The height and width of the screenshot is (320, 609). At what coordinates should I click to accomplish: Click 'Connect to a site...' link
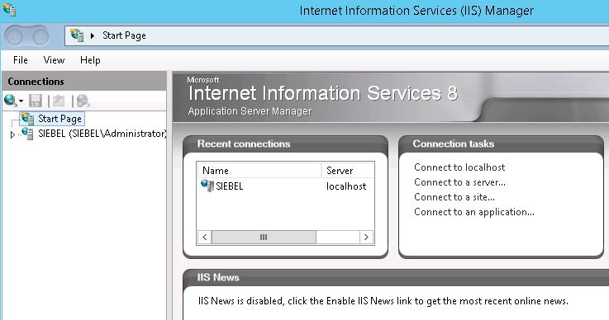(454, 197)
